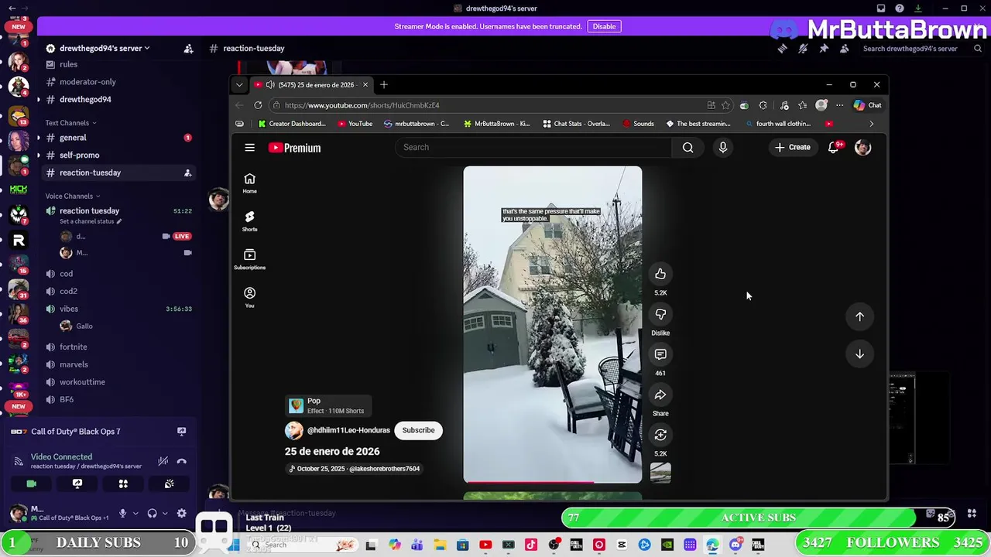991x557 pixels.
Task: Click YouTube search input field
Action: (534, 148)
